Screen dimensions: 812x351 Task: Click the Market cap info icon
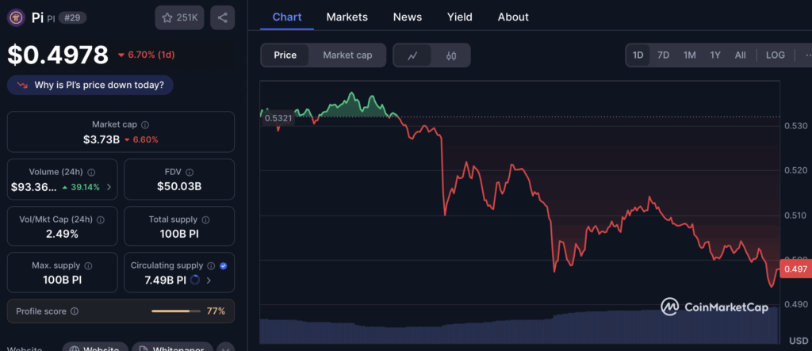[x=146, y=124]
